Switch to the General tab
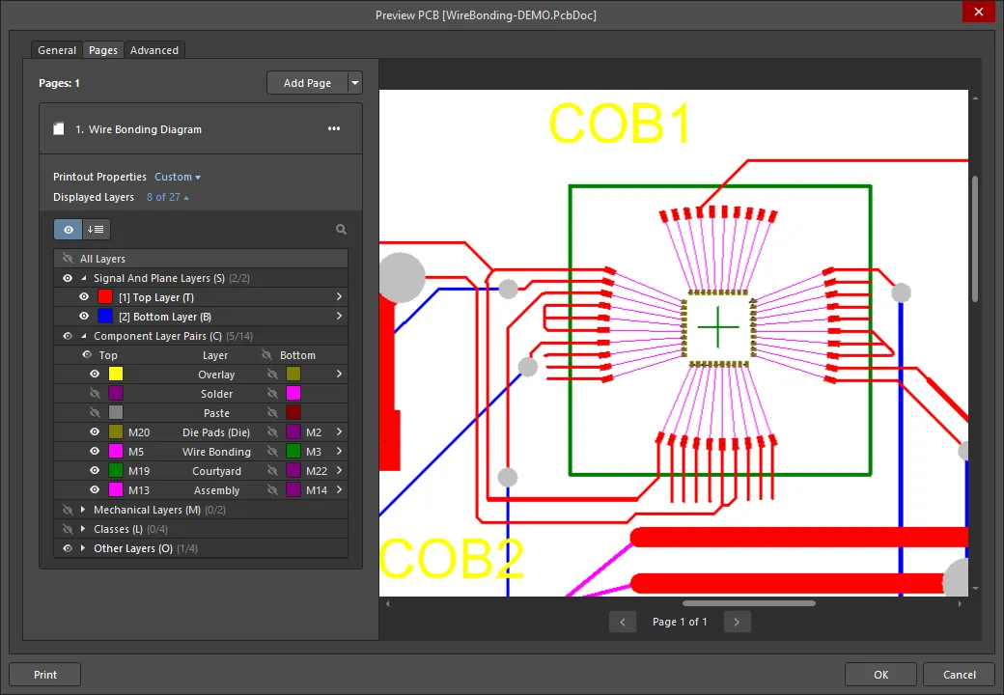 pyautogui.click(x=57, y=50)
